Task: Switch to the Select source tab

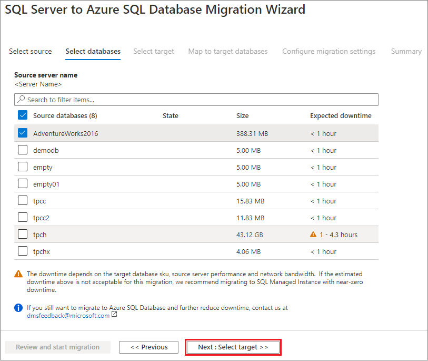Action: pos(31,52)
